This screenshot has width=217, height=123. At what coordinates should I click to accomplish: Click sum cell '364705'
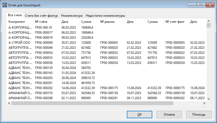pos(86,68)
